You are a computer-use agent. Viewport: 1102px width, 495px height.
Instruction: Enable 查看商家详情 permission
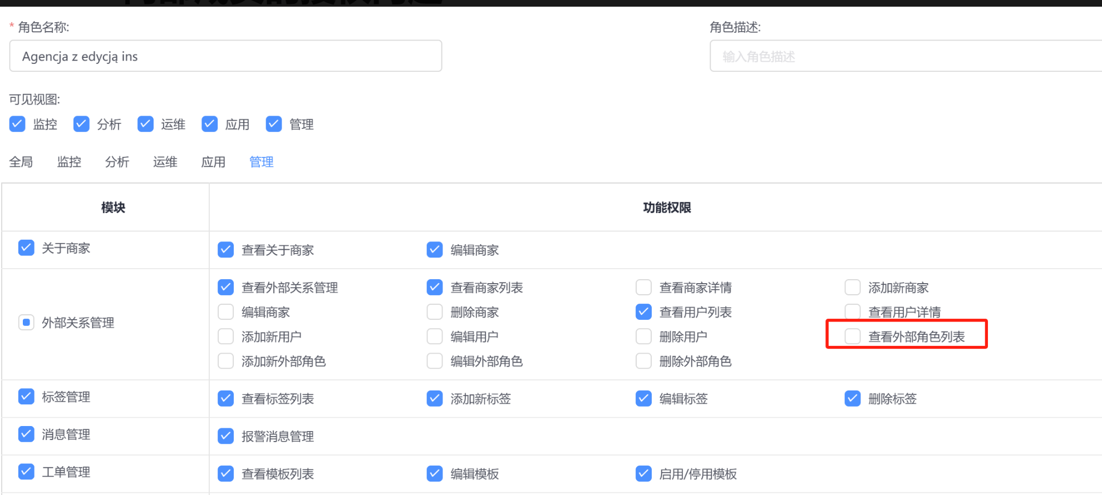[x=643, y=287]
